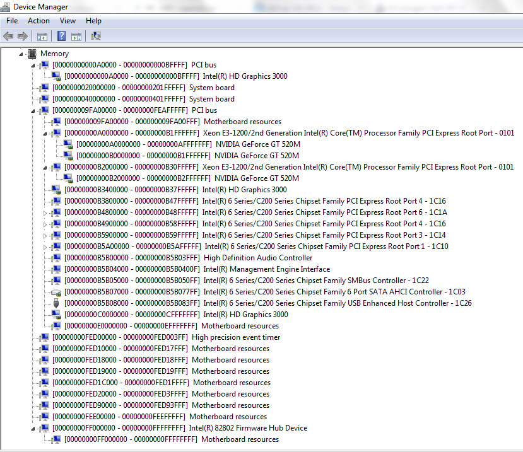
Task: Expand the PCI Express Root Port 1 - 1C10 node
Action: tap(45, 246)
